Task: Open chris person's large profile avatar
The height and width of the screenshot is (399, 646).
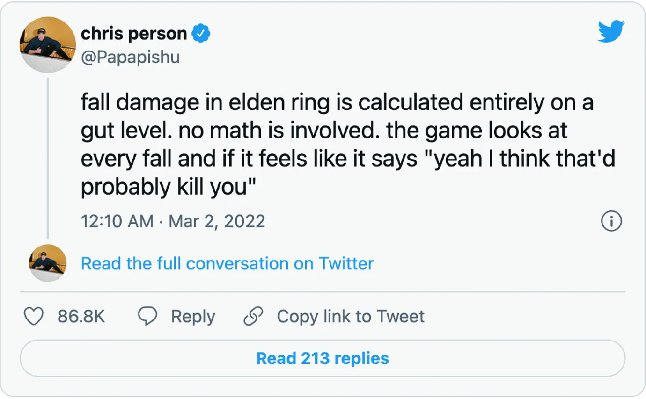Action: click(x=48, y=44)
